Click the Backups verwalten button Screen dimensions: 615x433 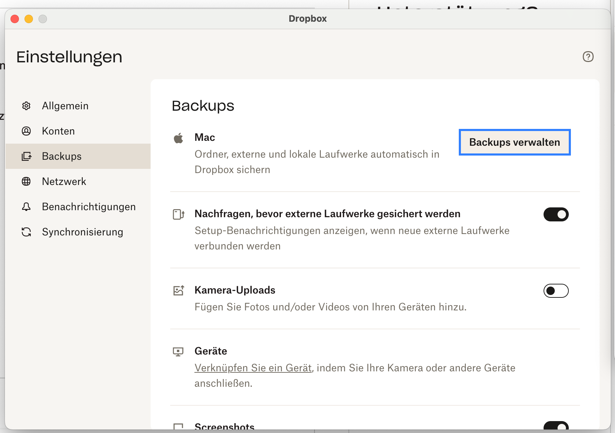click(x=514, y=142)
